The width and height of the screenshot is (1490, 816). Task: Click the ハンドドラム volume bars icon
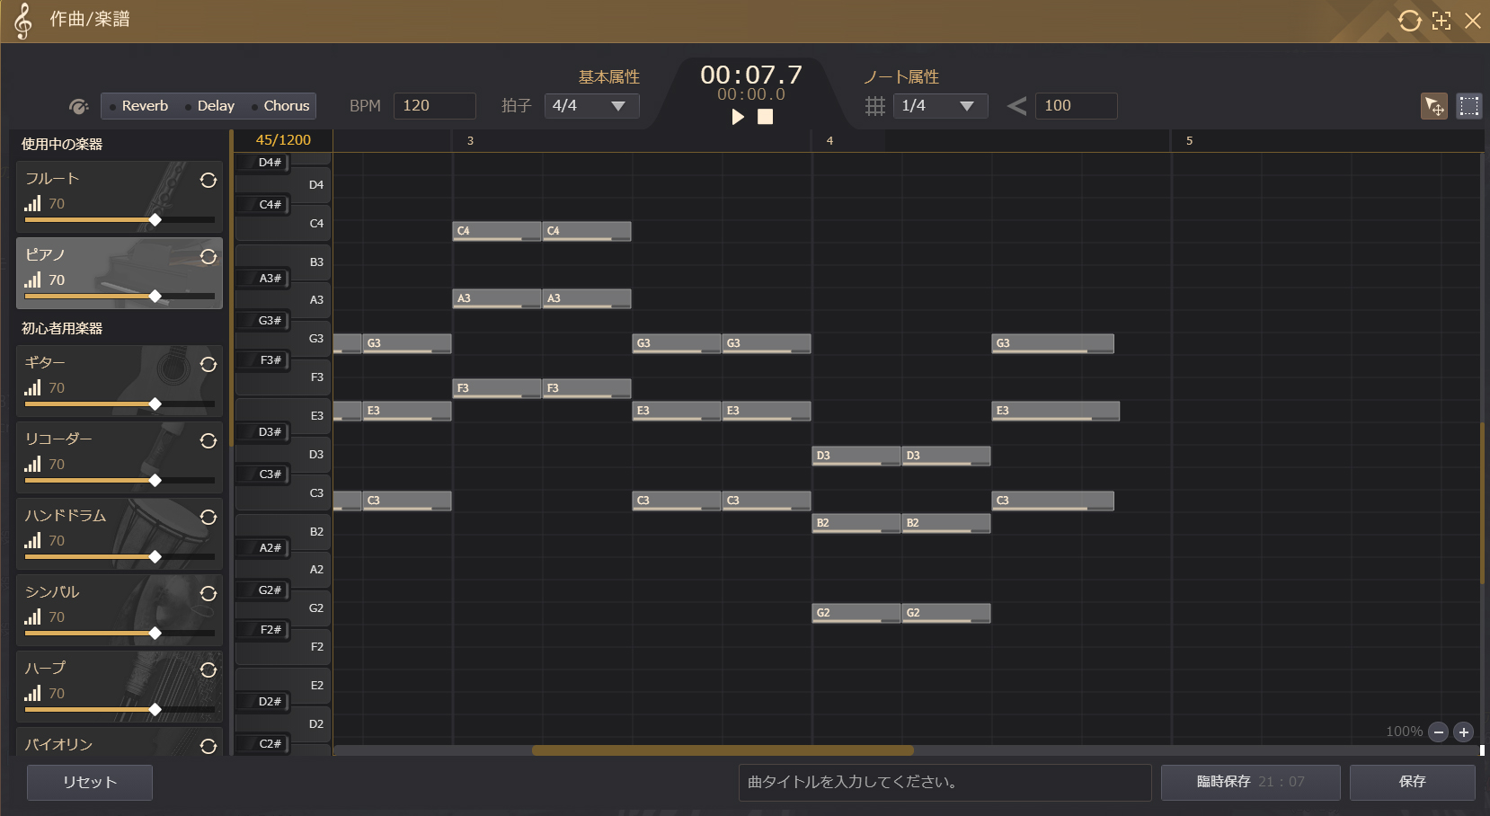click(32, 541)
